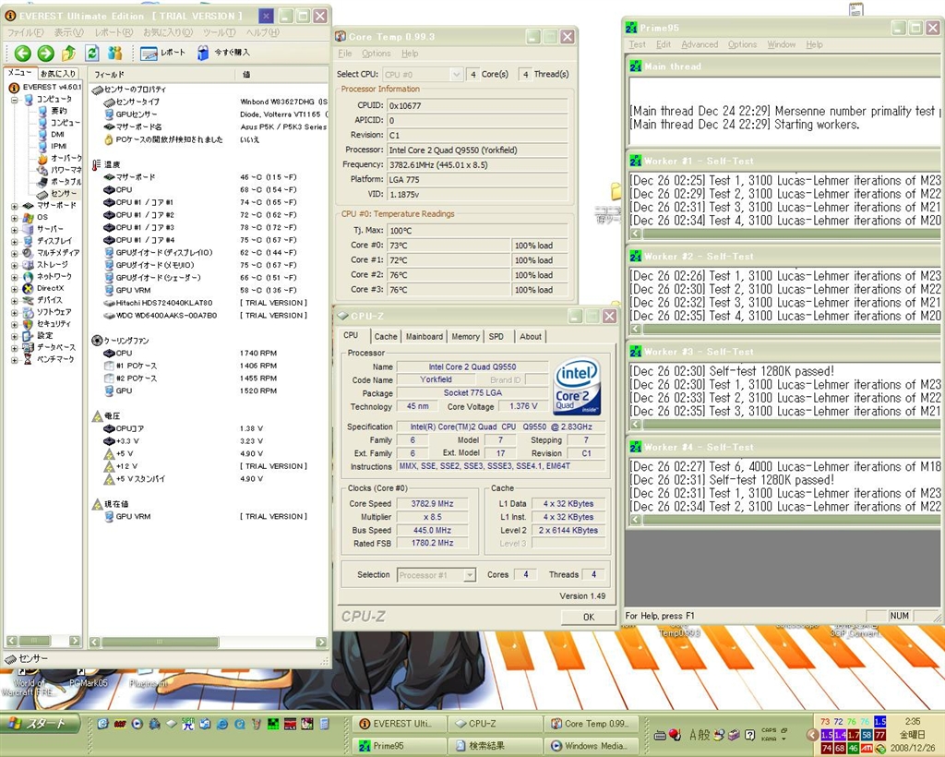Click the Windows Media taskbar button
Image resolution: width=945 pixels, height=757 pixels.
589,746
